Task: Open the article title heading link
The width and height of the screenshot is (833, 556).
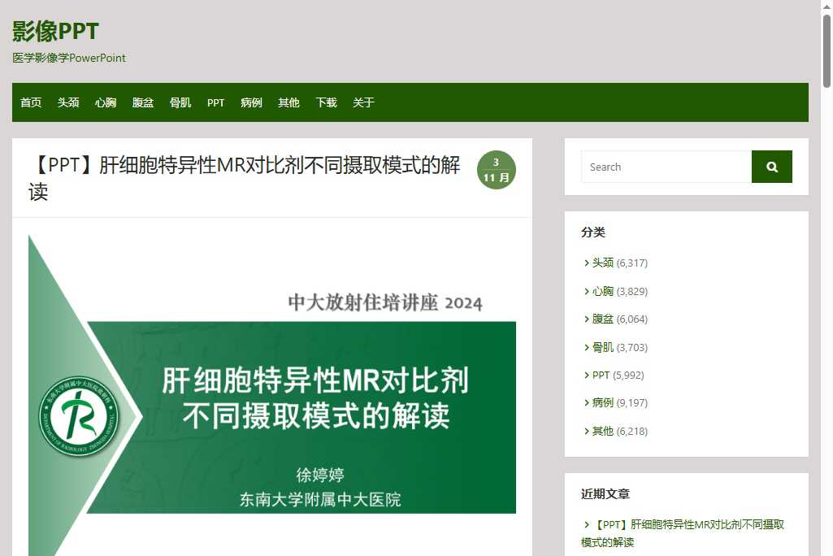Action: tap(244, 178)
